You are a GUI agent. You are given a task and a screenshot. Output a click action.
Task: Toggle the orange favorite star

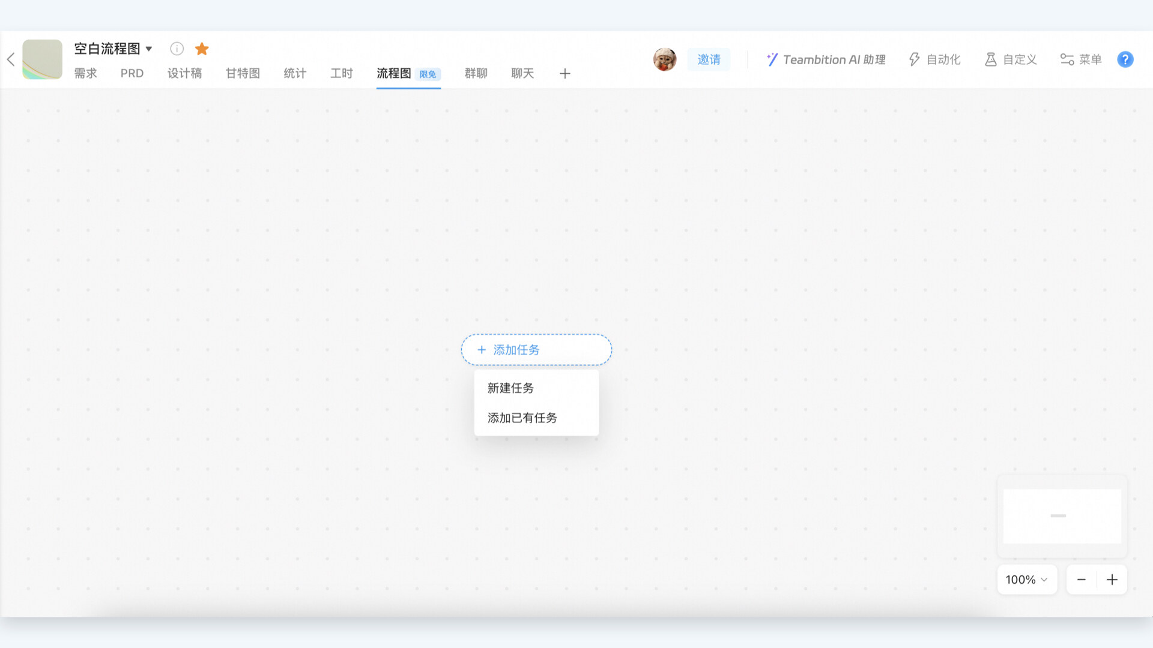click(x=202, y=49)
